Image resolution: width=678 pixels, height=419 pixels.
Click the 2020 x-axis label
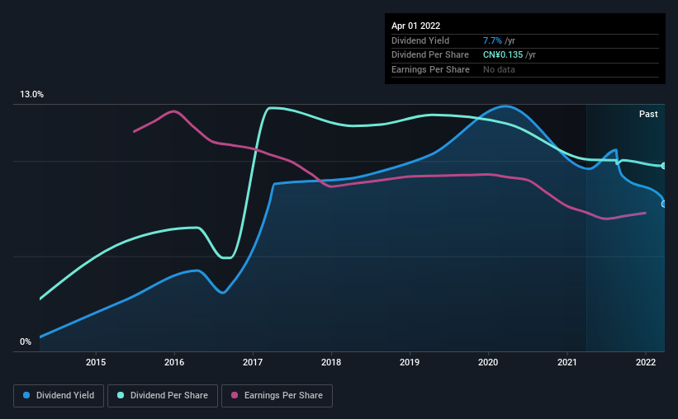click(488, 362)
